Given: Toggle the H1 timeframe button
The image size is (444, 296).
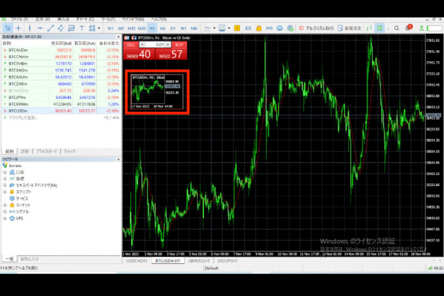Looking at the screenshot, I should coord(153,28).
